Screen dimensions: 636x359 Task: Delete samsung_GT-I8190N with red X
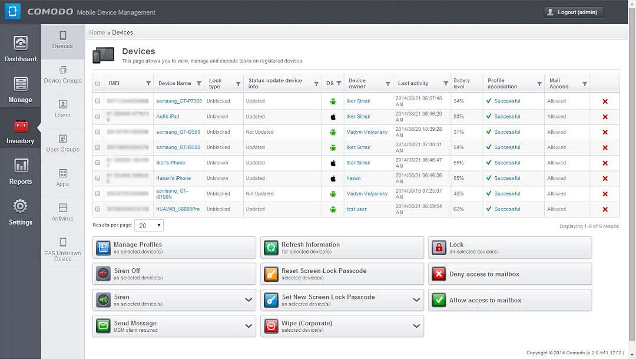[x=605, y=194]
